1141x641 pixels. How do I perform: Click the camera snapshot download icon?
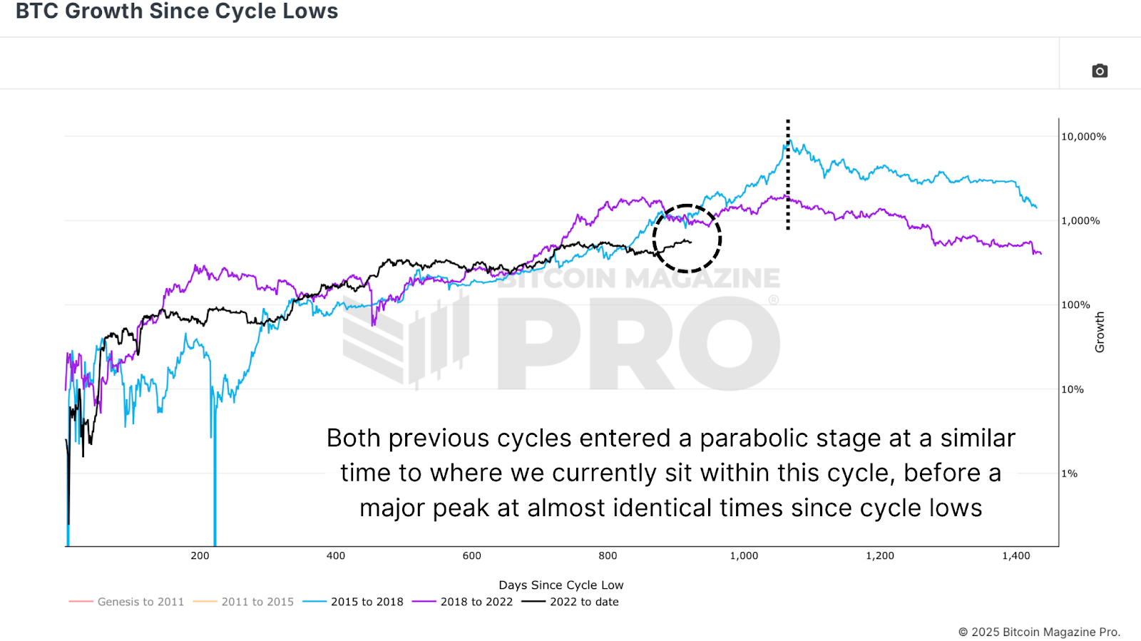pyautogui.click(x=1100, y=71)
